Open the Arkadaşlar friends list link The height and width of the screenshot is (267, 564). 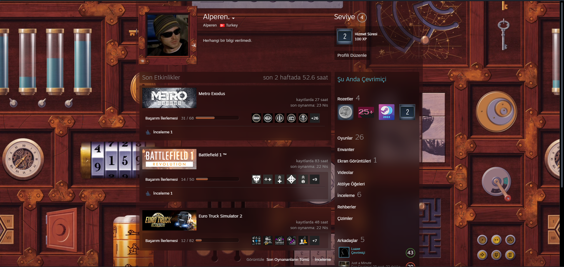point(348,241)
